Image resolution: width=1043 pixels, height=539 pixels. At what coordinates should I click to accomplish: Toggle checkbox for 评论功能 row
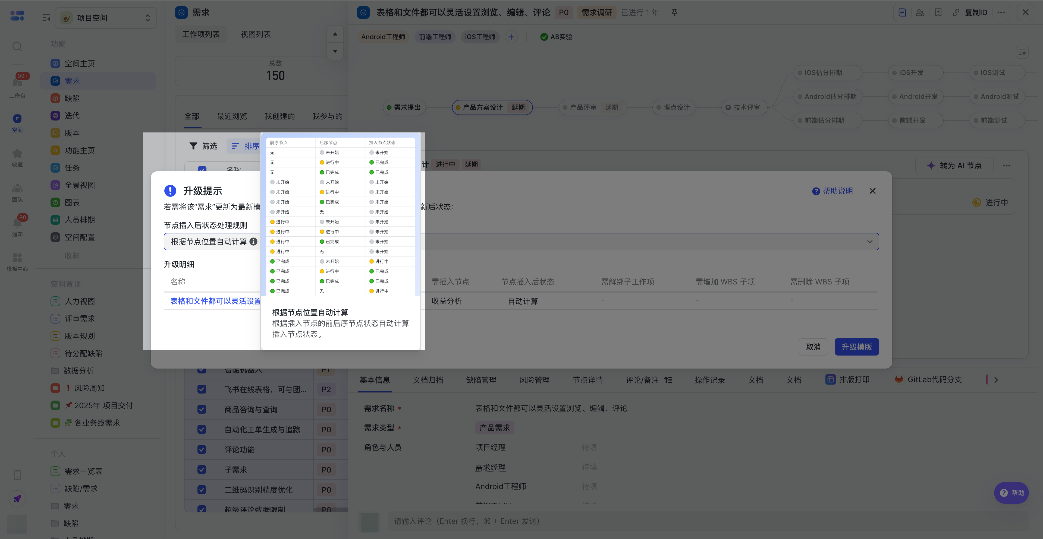tap(202, 449)
